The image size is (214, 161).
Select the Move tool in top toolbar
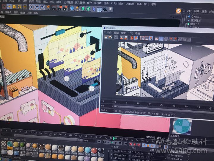point(9,7)
